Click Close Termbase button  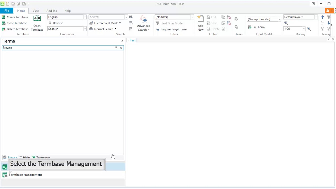pyautogui.click(x=14, y=23)
